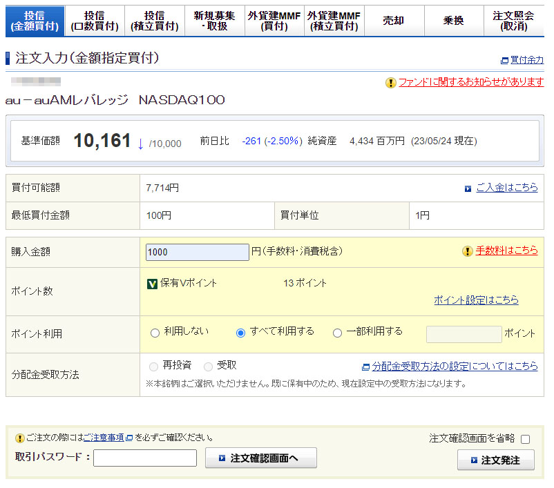This screenshot has height=488, width=554.
Task: Click the 分配金受取方法 settings window icon
Action: [365, 367]
